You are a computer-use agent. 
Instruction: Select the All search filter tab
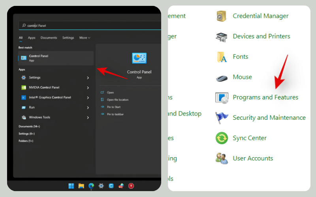click(x=21, y=38)
